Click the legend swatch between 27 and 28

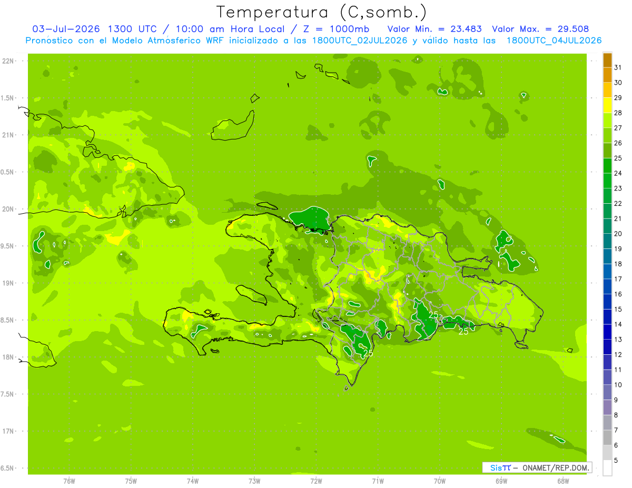pos(607,120)
